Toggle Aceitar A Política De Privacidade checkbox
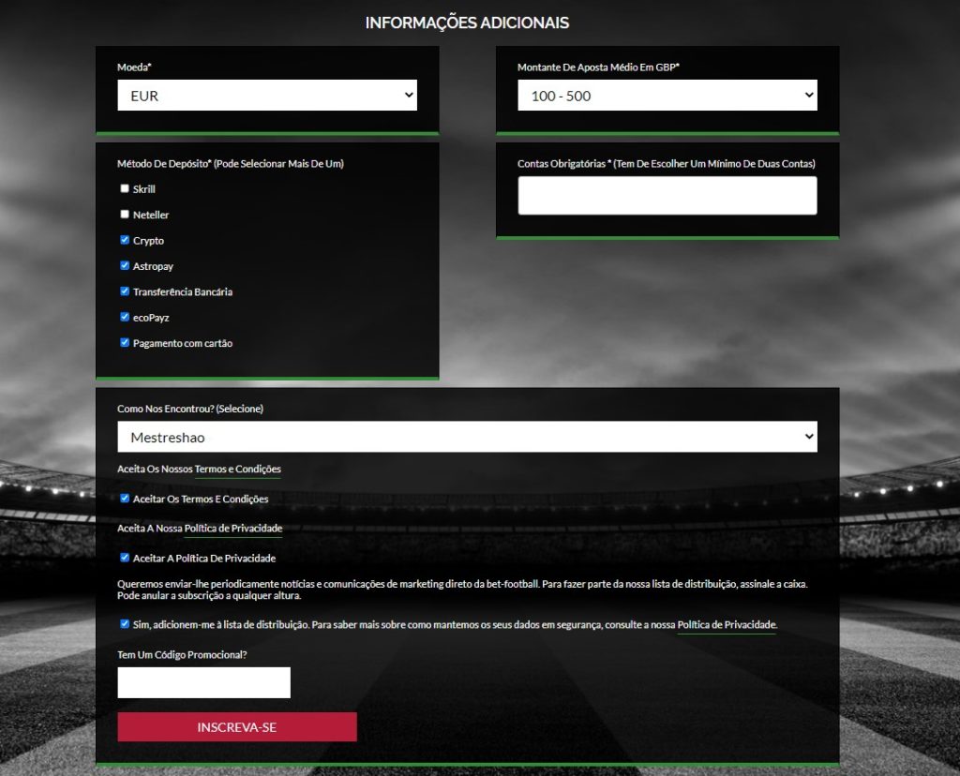 (125, 558)
